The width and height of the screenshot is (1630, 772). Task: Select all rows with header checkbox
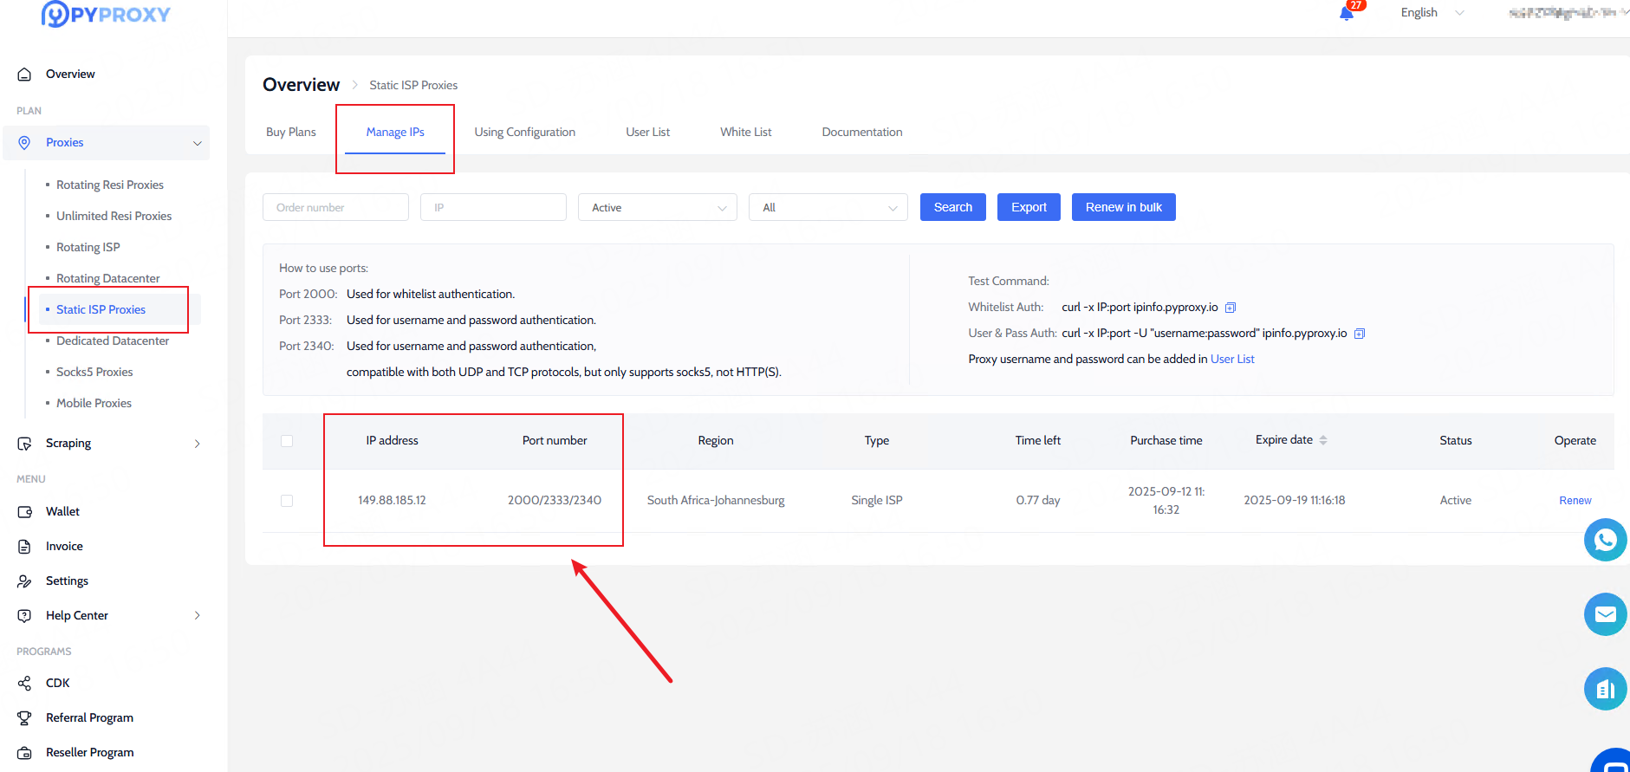(287, 441)
